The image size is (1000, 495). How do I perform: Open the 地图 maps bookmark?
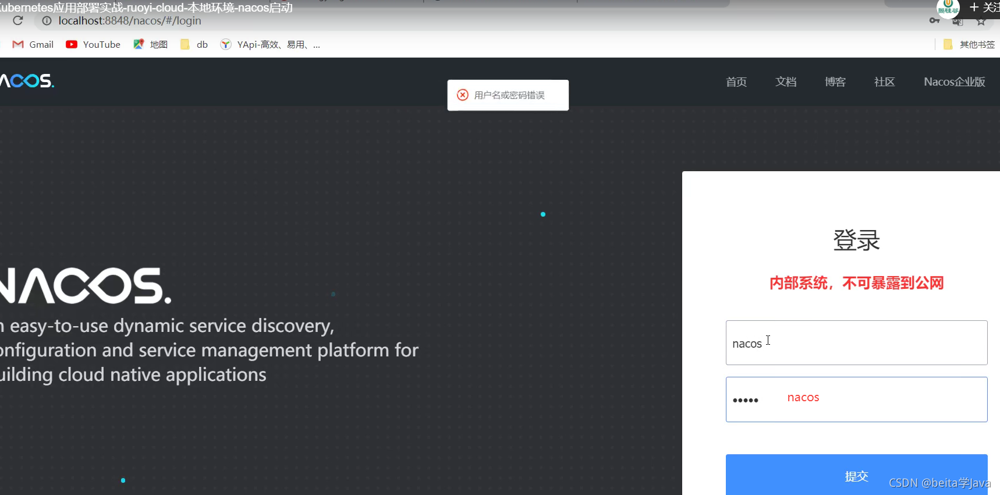[x=150, y=44]
